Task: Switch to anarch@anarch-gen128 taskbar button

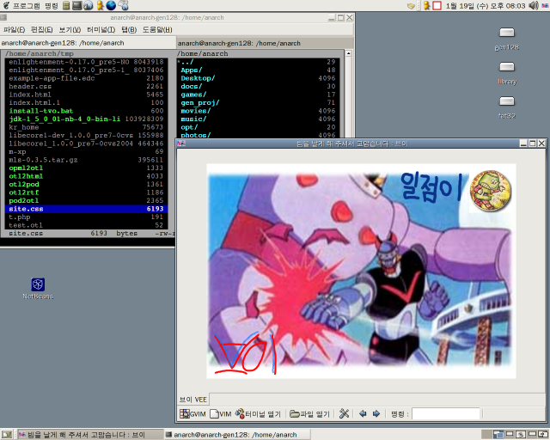Action: [x=236, y=435]
